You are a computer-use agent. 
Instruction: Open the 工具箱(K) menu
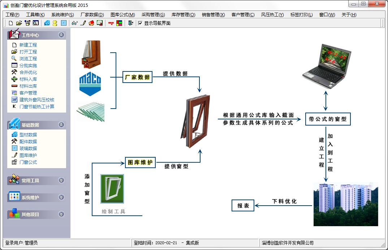click(35, 14)
